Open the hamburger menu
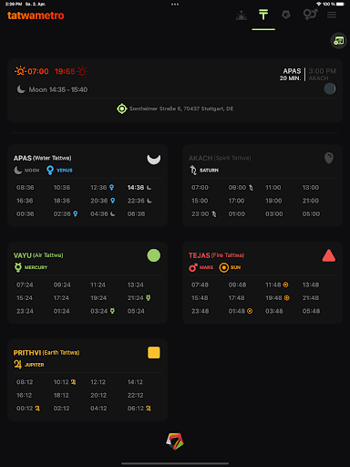This screenshot has width=350, height=467. [x=332, y=15]
